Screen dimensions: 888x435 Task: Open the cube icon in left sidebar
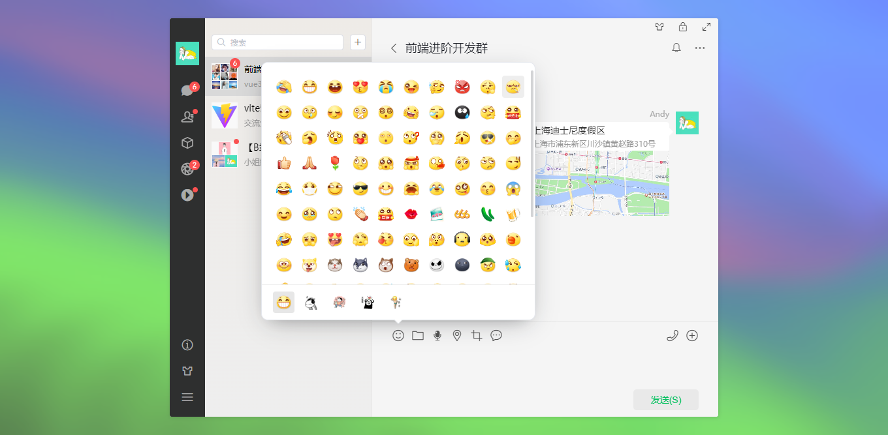click(x=187, y=143)
